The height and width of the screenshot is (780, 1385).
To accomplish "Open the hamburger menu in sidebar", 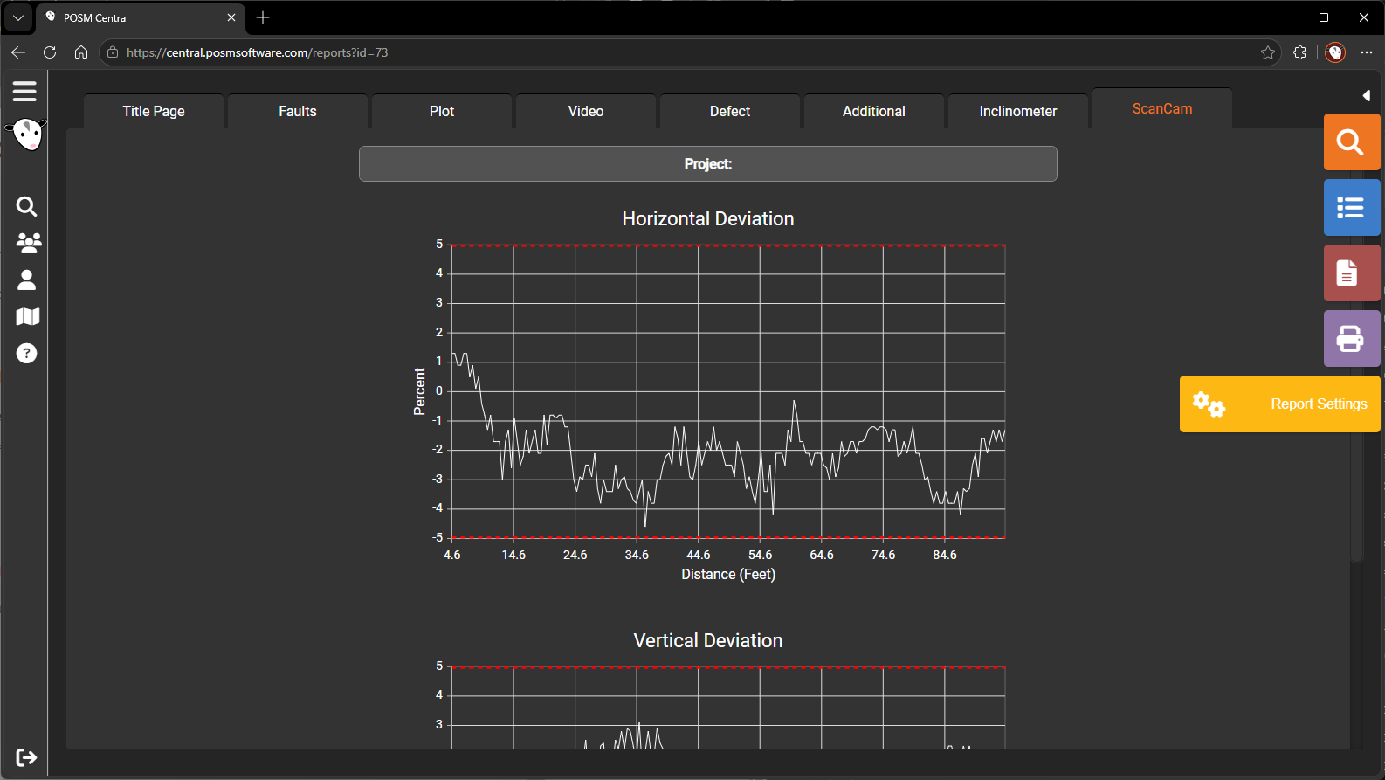I will tap(24, 91).
